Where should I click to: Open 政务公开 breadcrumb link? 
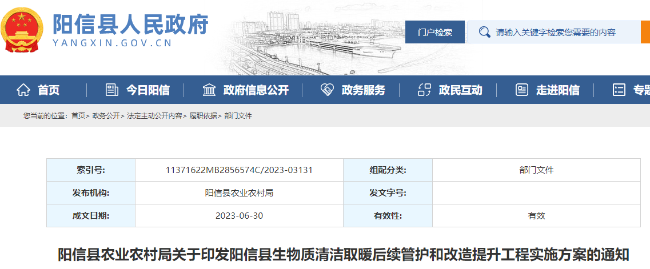pos(106,116)
